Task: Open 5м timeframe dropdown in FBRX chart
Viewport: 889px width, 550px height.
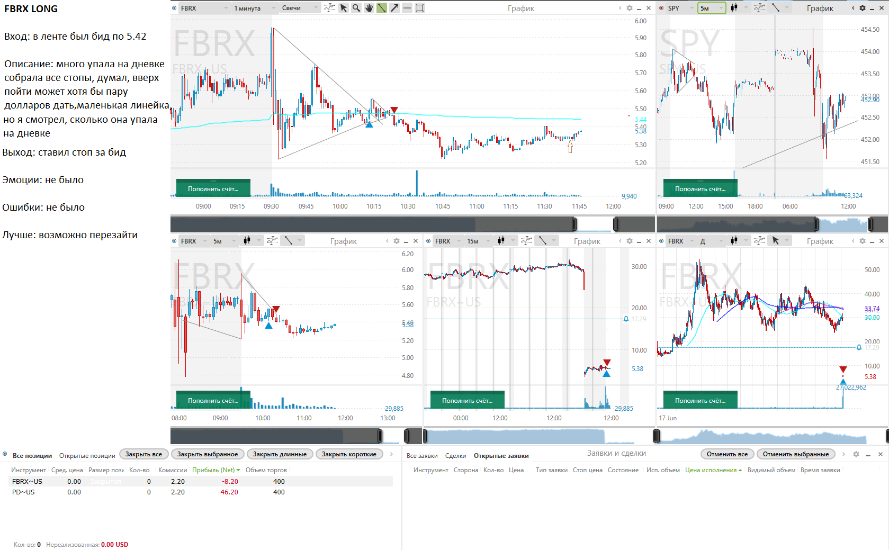Action: (225, 241)
